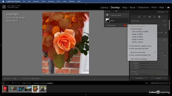Toggle Auto Hide Masking Panel option
172x96 pixels.
(x=139, y=49)
